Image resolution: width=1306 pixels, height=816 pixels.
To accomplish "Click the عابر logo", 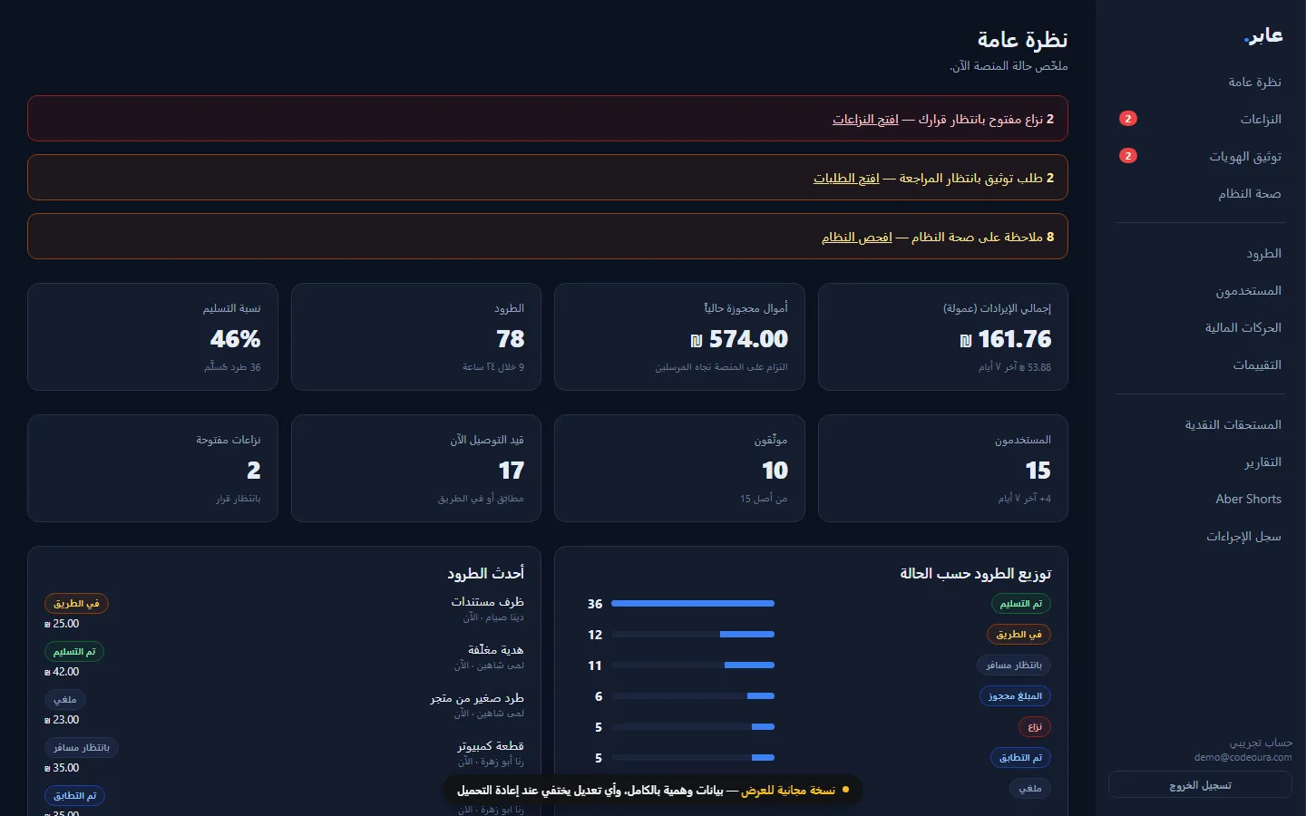I will 1263,35.
